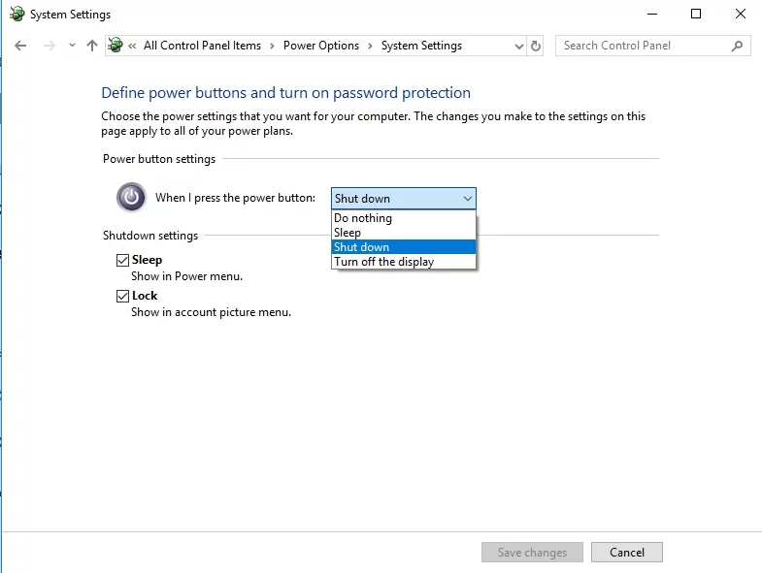This screenshot has height=573, width=762.
Task: Click the Refresh button in address bar
Action: [536, 46]
